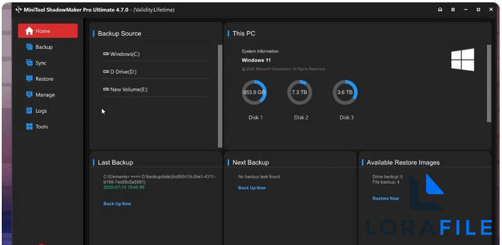This screenshot has width=502, height=245.
Task: Click the Disk 1 label
Action: [x=255, y=117]
